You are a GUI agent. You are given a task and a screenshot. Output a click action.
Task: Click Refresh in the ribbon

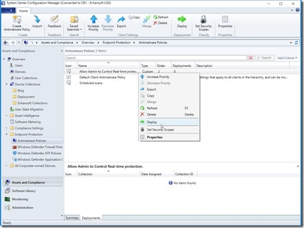coord(161,17)
